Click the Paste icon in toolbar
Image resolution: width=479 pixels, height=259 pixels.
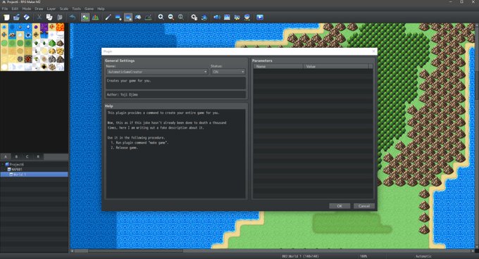60,17
